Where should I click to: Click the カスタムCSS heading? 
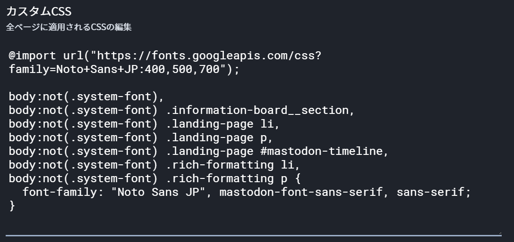click(x=39, y=11)
